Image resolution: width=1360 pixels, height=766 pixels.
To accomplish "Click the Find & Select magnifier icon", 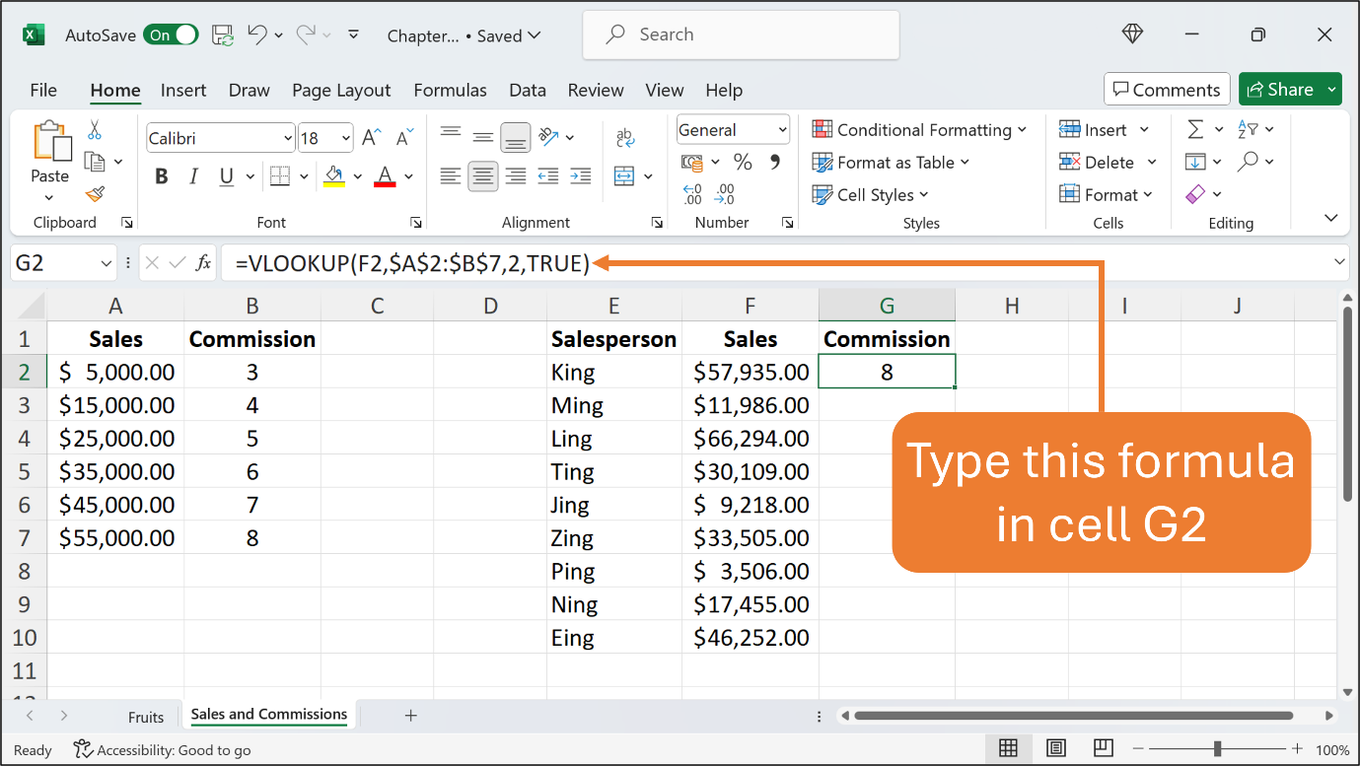I will pyautogui.click(x=1248, y=161).
